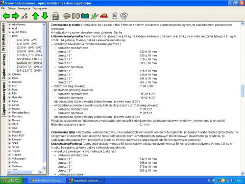Select the Trabant brand in tree
Image resolution: width=245 pixels, height=184 pixels.
[x=17, y=155]
